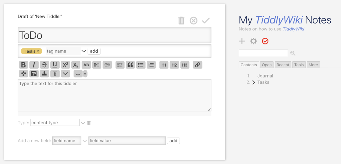Screen dimensions: 341x164
Task: Insert a link with the chain icon
Action: (197, 65)
